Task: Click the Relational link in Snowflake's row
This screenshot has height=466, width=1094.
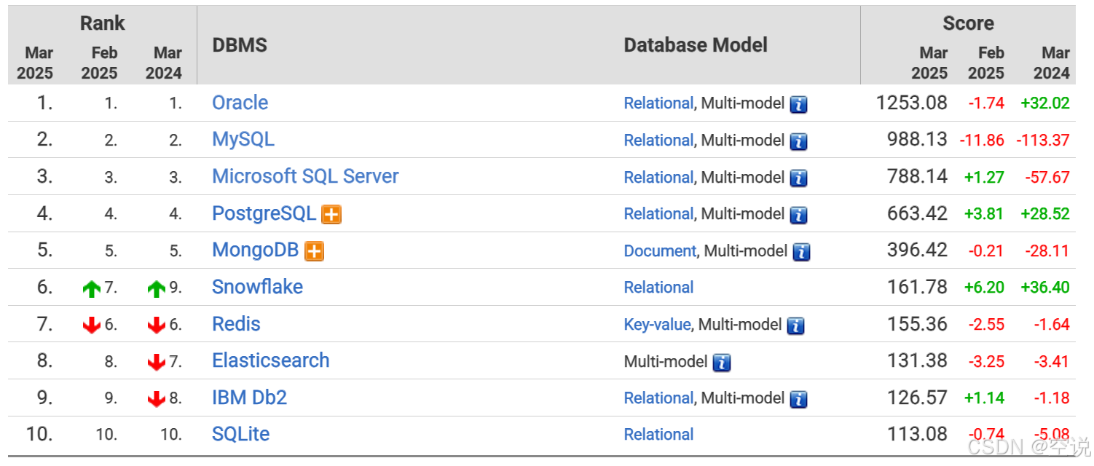Action: 658,288
